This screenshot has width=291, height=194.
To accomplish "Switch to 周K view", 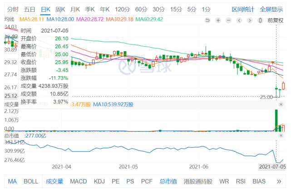I will (x=60, y=9).
